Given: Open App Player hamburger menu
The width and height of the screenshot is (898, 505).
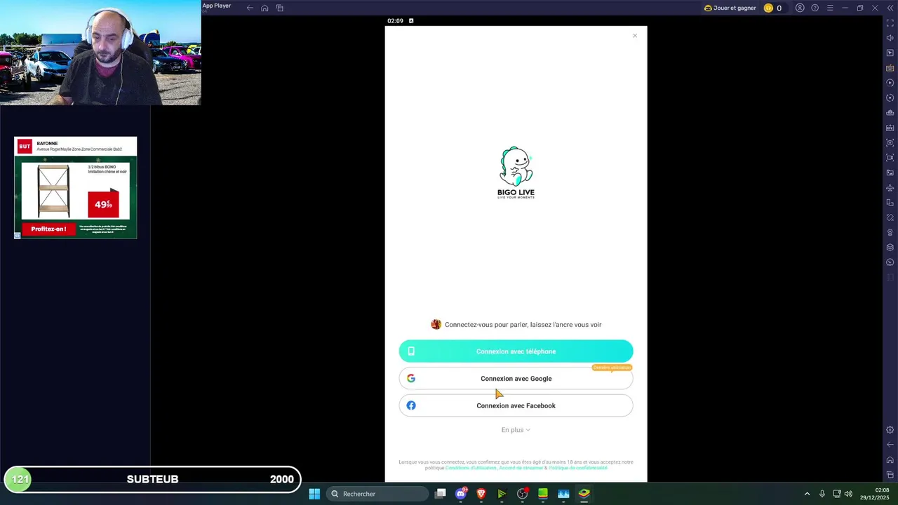Looking at the screenshot, I should coord(830,8).
